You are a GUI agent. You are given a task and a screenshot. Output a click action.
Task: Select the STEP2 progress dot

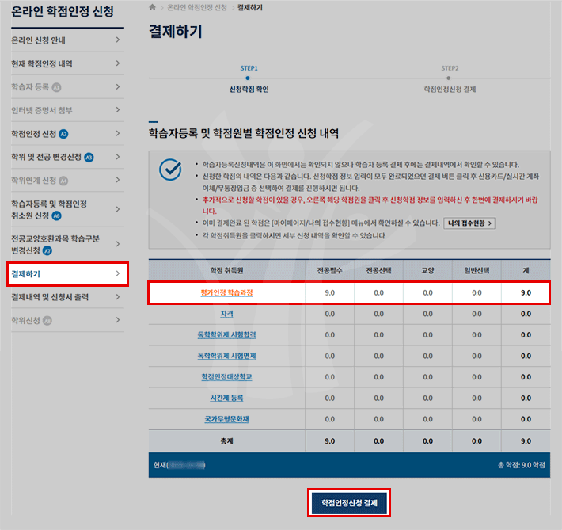pyautogui.click(x=450, y=78)
